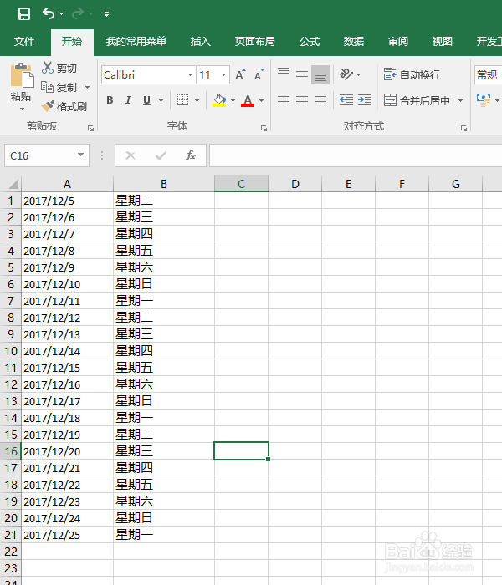Open the 文件 tab

(x=24, y=42)
